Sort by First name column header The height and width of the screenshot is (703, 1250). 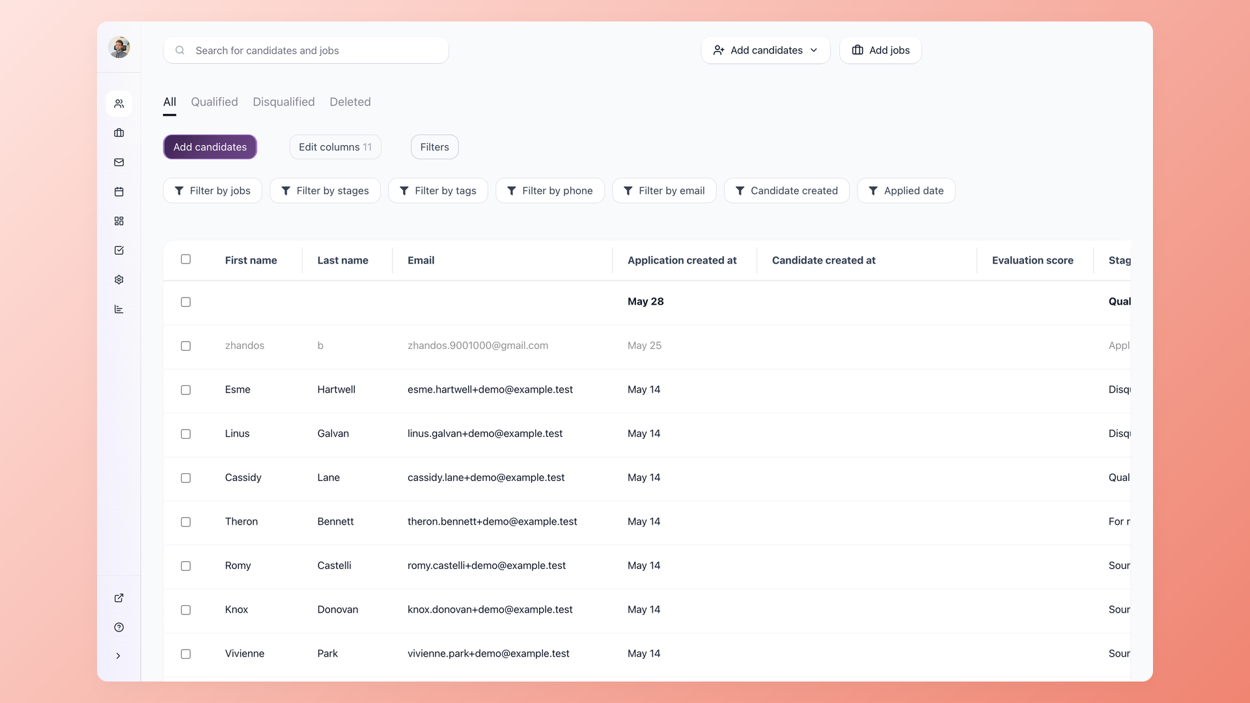point(251,260)
